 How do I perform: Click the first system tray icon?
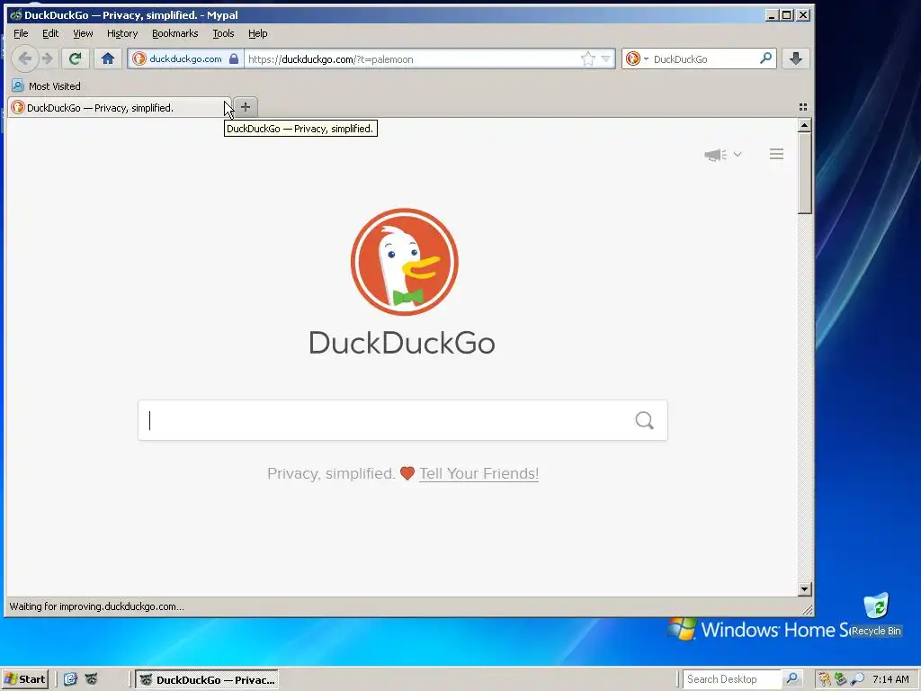[825, 679]
